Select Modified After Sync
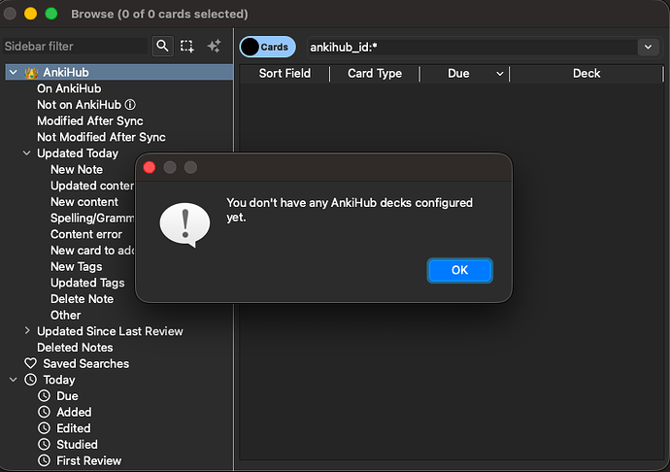 coord(90,121)
